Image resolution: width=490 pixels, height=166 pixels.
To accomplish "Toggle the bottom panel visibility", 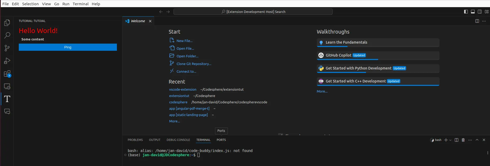I will 473,12.
